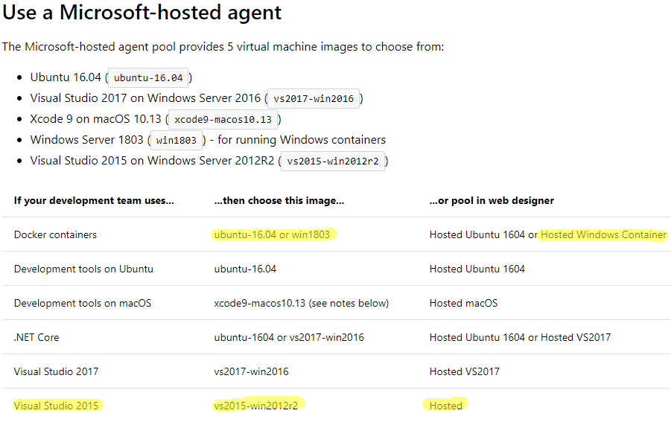Click 'Hosted Ubuntu 1604 or Hosted VS2017' cell

(x=520, y=337)
